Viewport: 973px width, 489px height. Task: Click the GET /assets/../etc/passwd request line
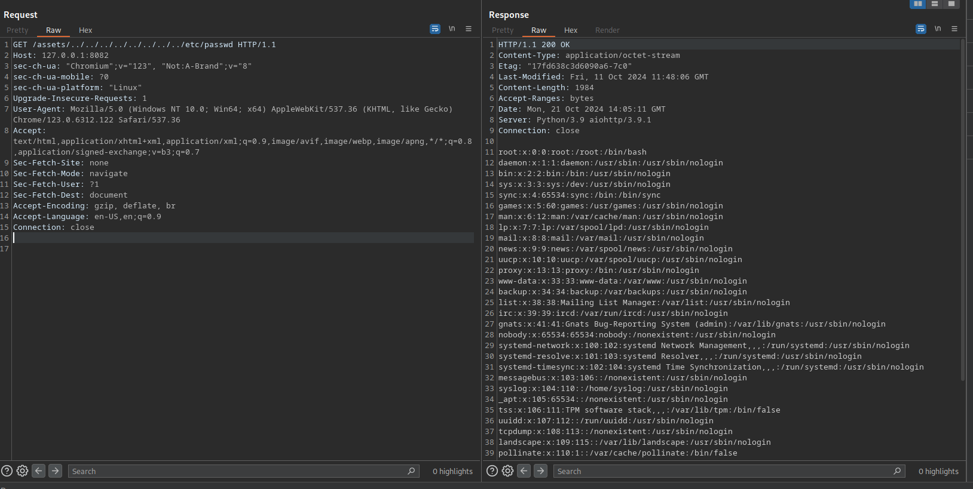click(145, 45)
